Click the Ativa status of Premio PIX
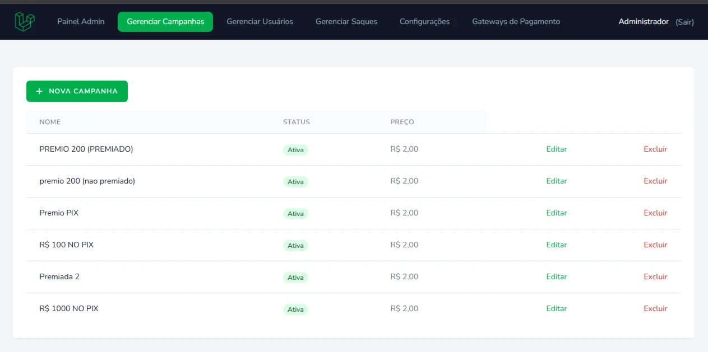 point(295,213)
